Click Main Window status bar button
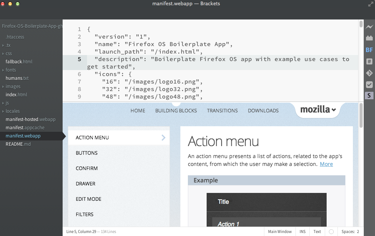Viewport: 375px width, 236px height. (x=280, y=232)
